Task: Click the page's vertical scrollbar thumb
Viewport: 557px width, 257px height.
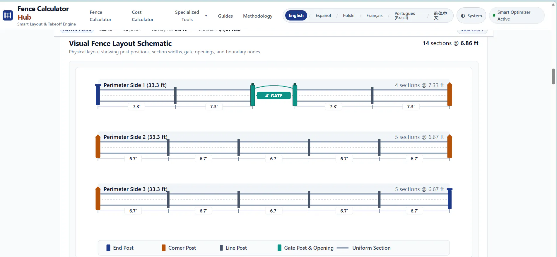Action: click(x=553, y=76)
